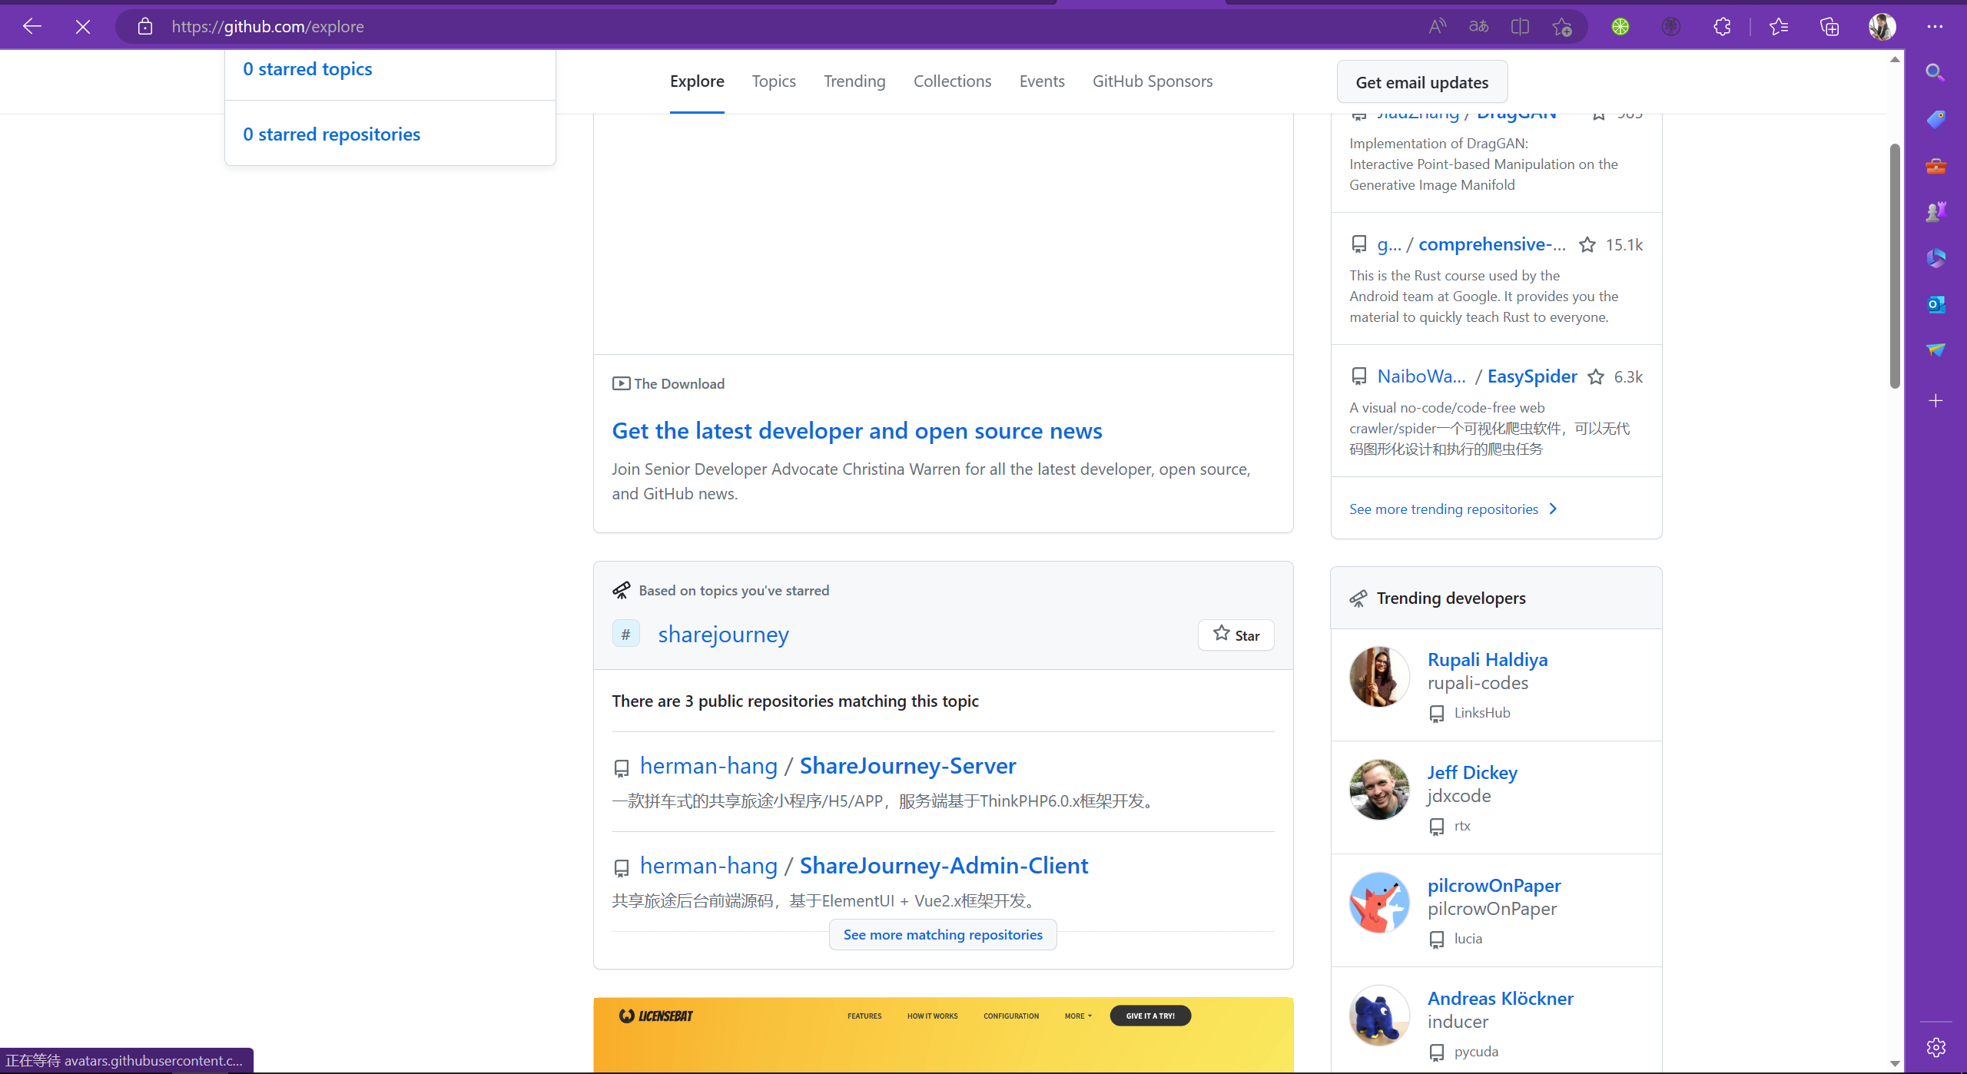Open sidebar Shopping tag icon
The width and height of the screenshot is (1967, 1074).
click(x=1935, y=119)
